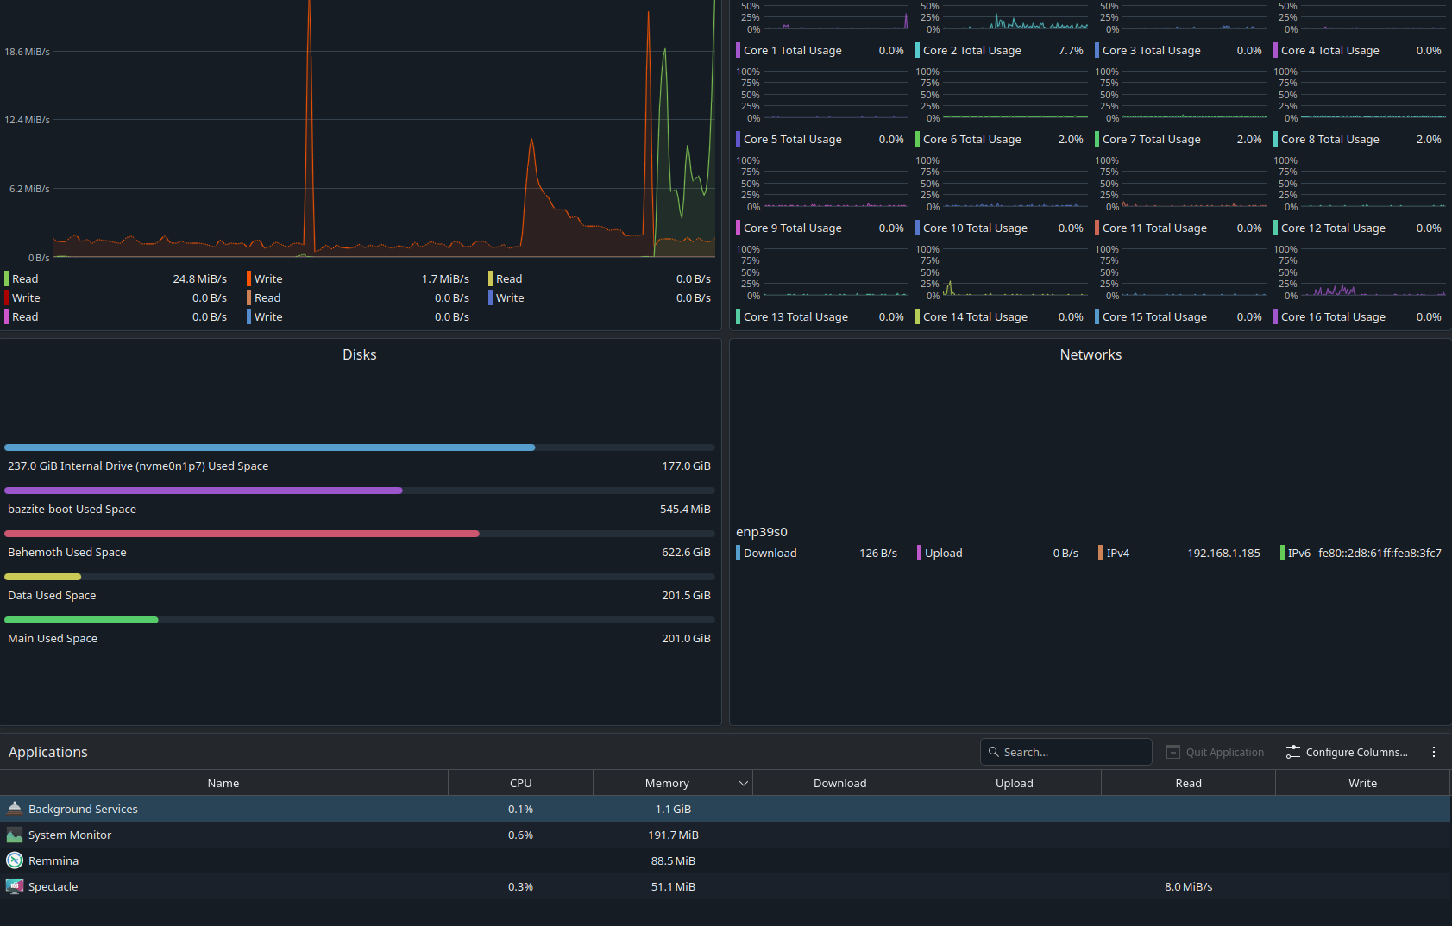The width and height of the screenshot is (1452, 926).
Task: Click the Core 2 Total Usage color swatch
Action: pyautogui.click(x=918, y=51)
